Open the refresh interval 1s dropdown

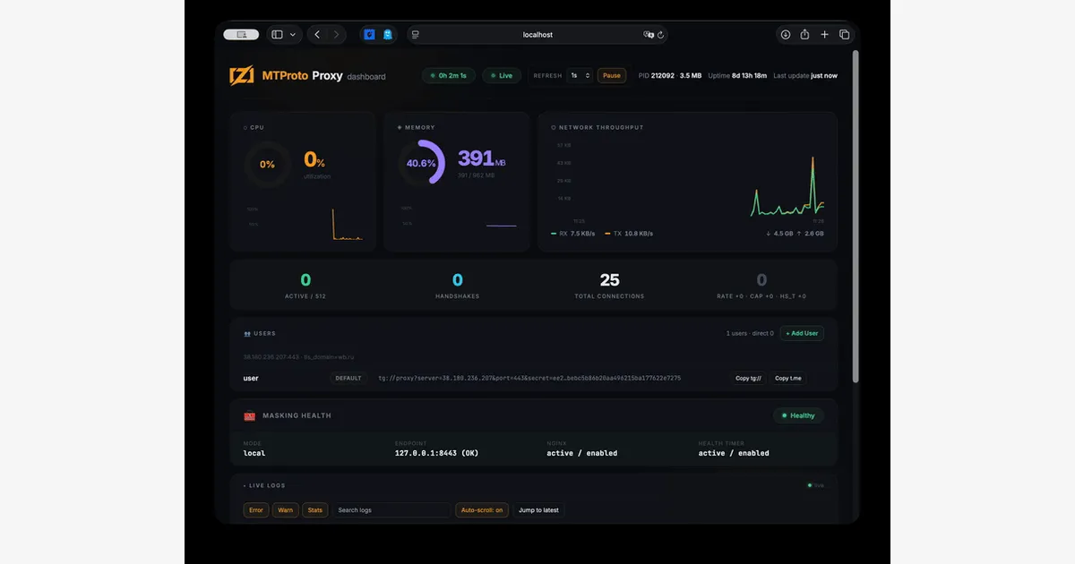coord(580,76)
